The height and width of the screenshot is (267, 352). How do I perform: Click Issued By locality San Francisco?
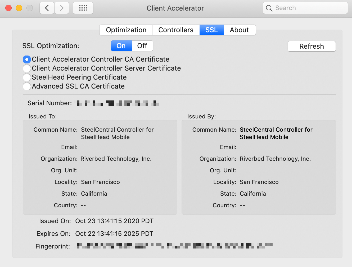259,182
